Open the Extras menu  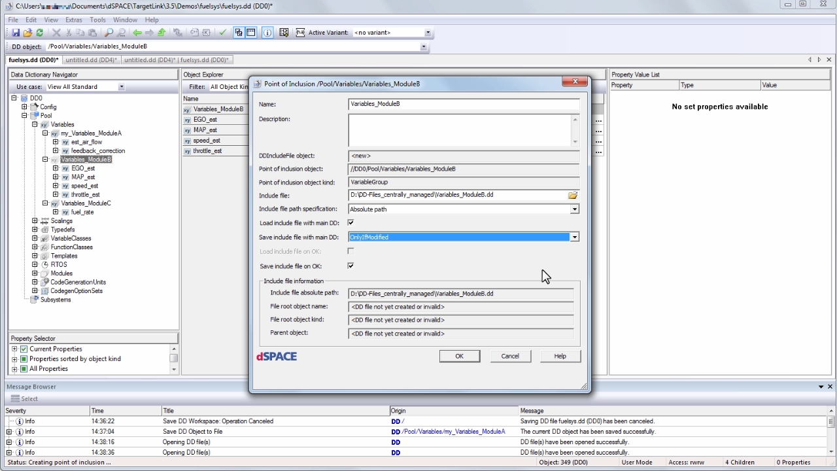pos(73,20)
